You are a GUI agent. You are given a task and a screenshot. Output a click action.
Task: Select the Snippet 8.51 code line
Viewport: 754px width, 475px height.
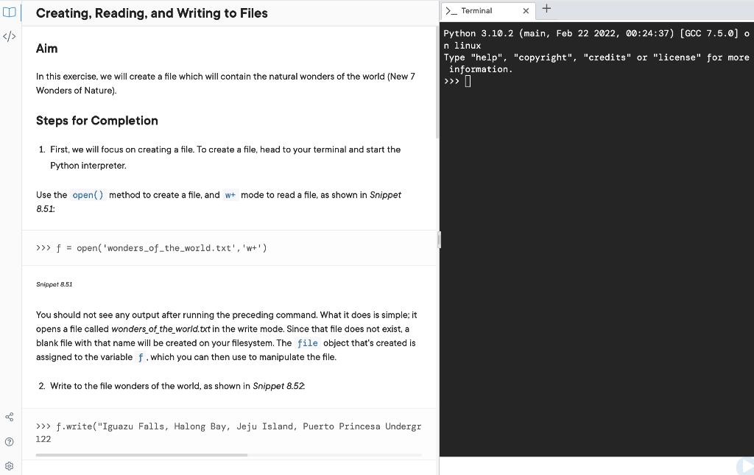(155, 247)
